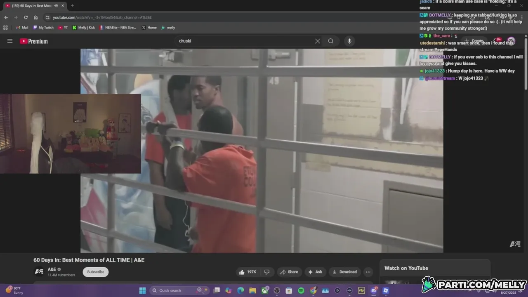Click the magnifier search button

point(331,41)
